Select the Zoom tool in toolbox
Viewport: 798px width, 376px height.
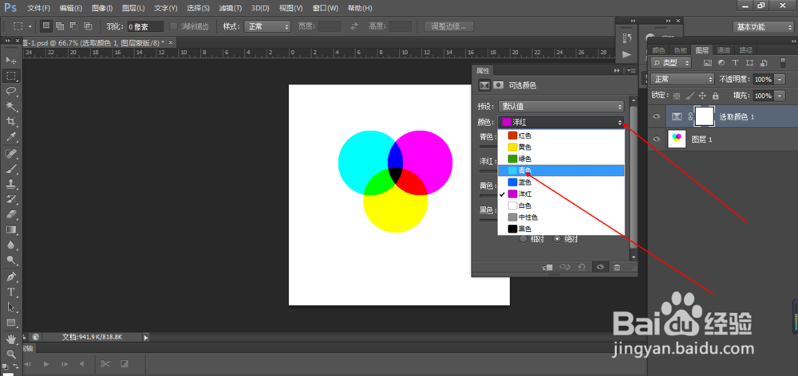(10, 354)
